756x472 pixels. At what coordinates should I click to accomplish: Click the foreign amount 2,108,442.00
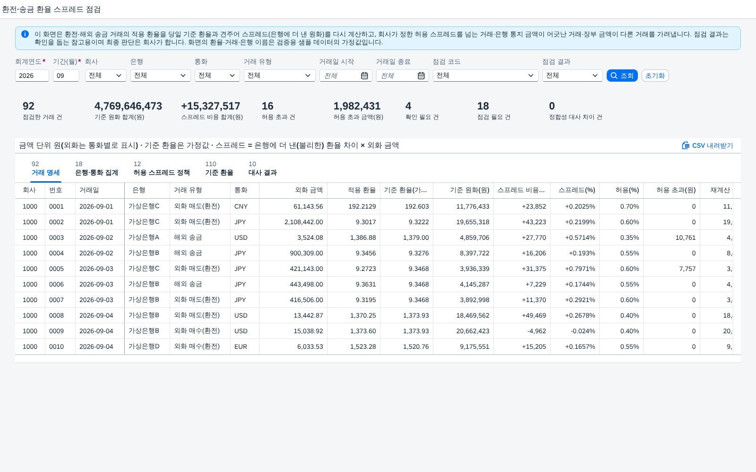point(304,222)
